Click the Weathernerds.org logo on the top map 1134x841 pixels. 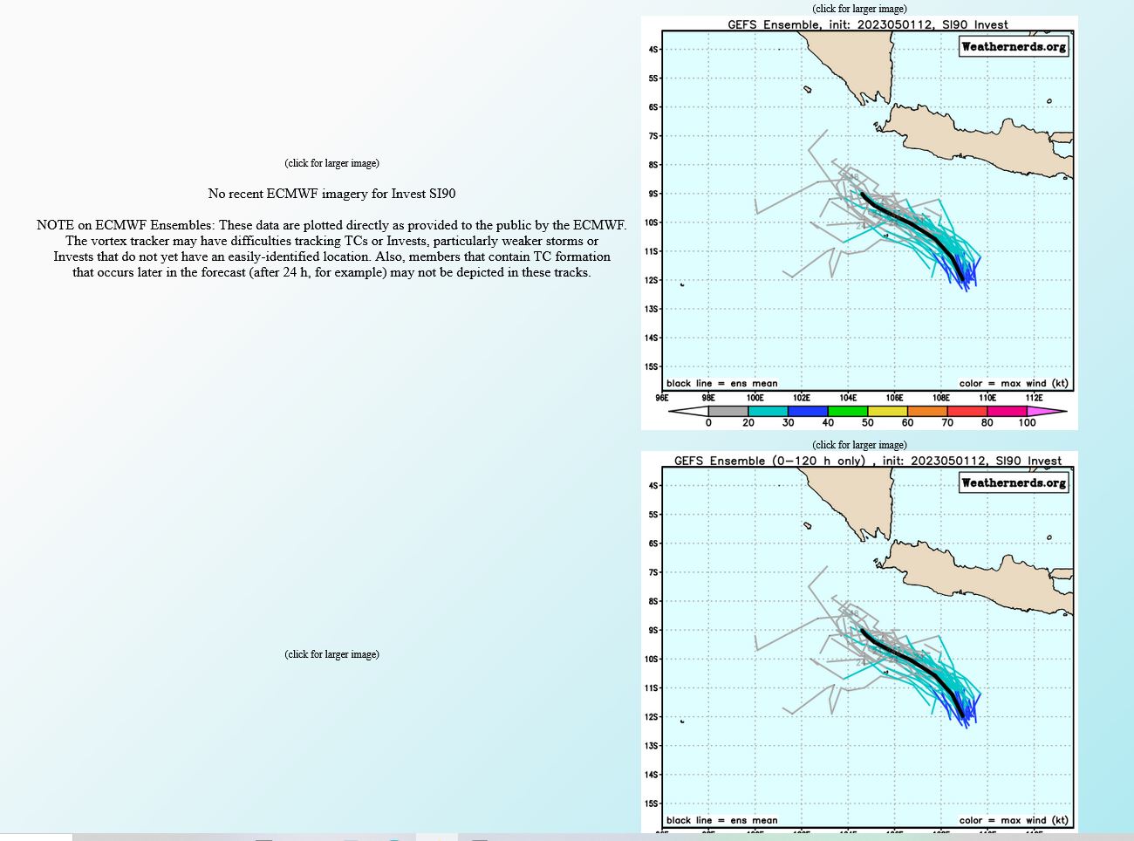[1014, 47]
